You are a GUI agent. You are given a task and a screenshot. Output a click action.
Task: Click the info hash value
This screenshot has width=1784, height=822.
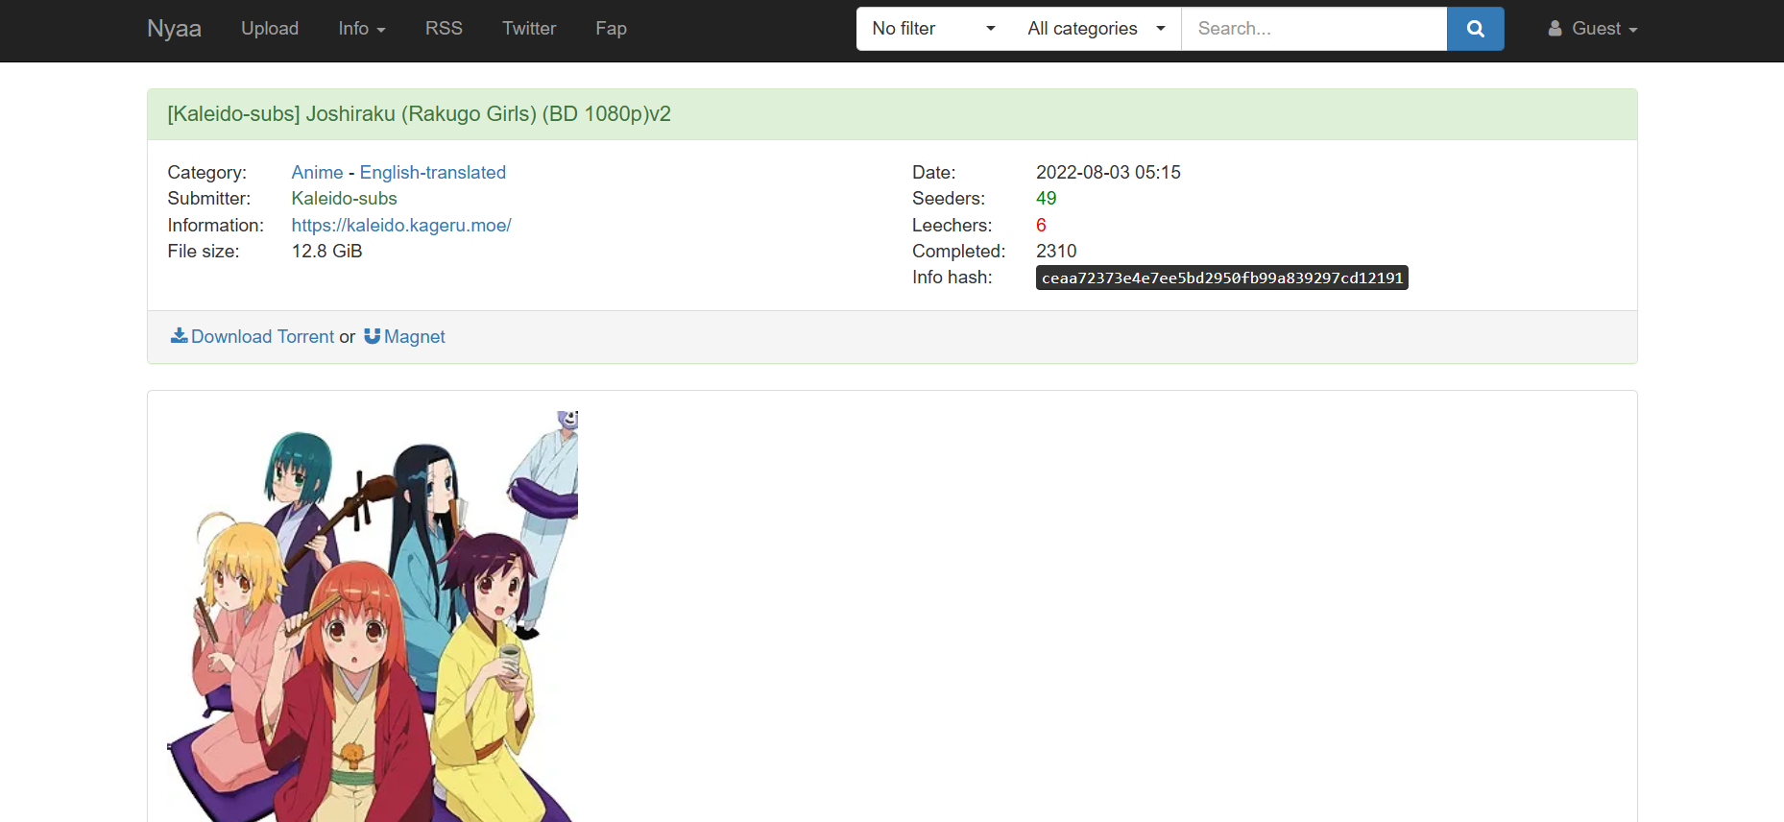click(x=1221, y=278)
